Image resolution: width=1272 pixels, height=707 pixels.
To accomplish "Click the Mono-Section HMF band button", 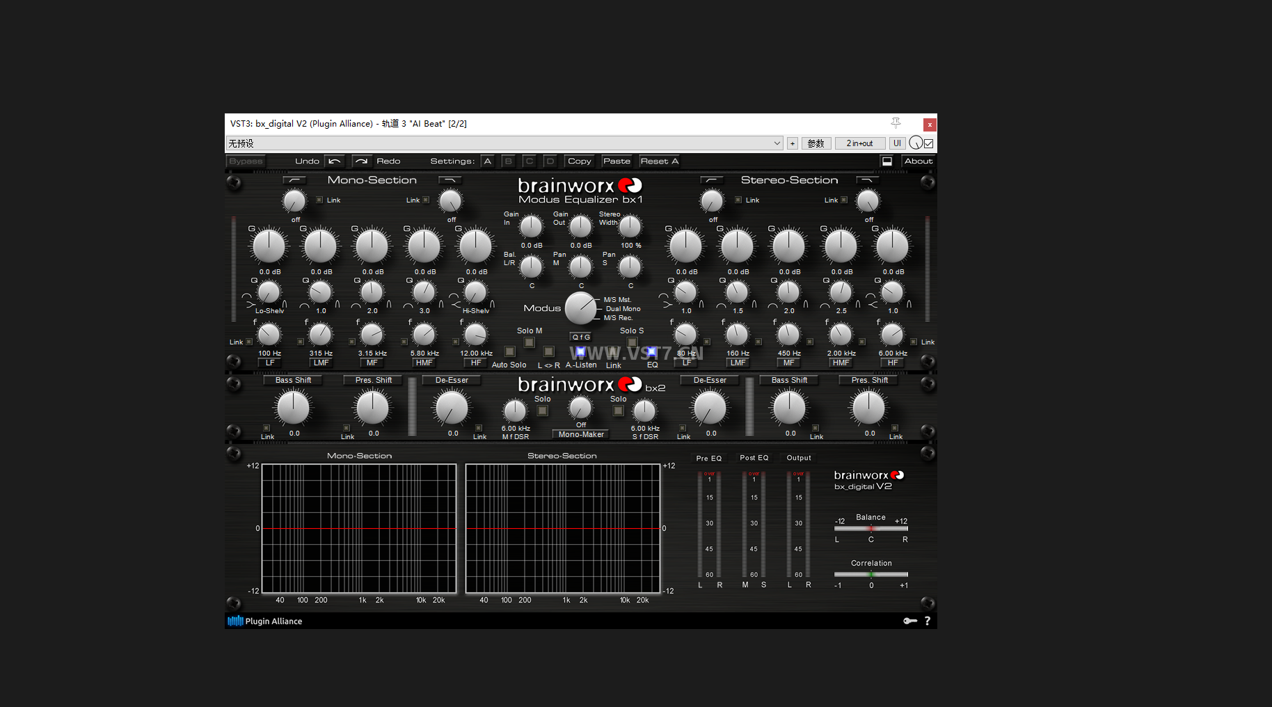I will point(424,363).
